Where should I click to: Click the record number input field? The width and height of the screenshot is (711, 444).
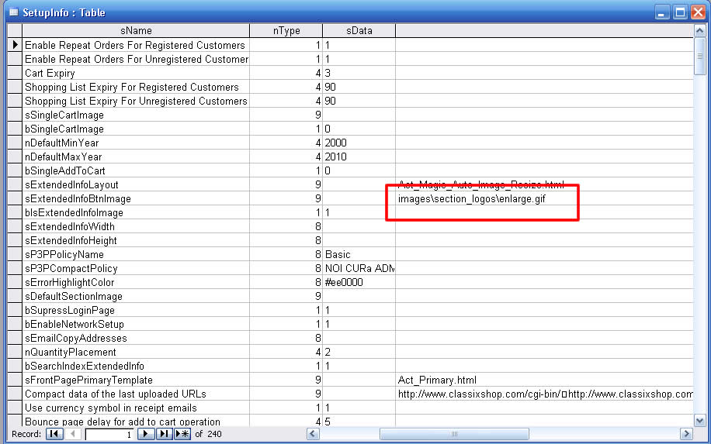tap(109, 434)
